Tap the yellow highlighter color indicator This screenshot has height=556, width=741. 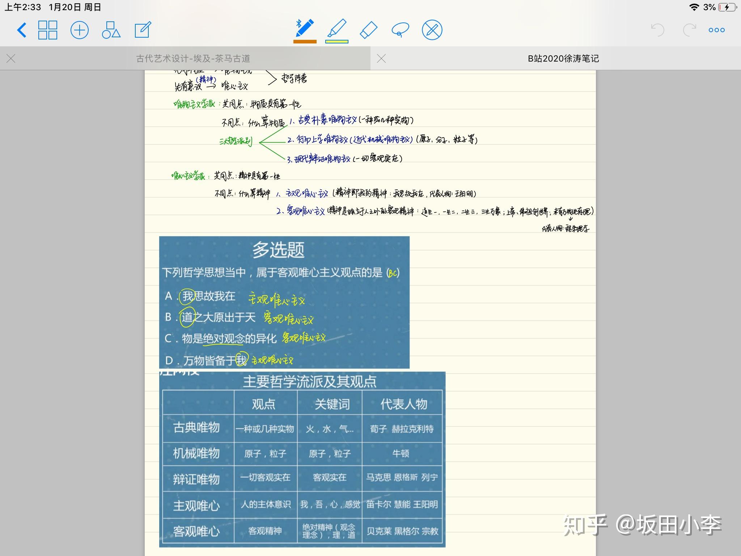337,42
